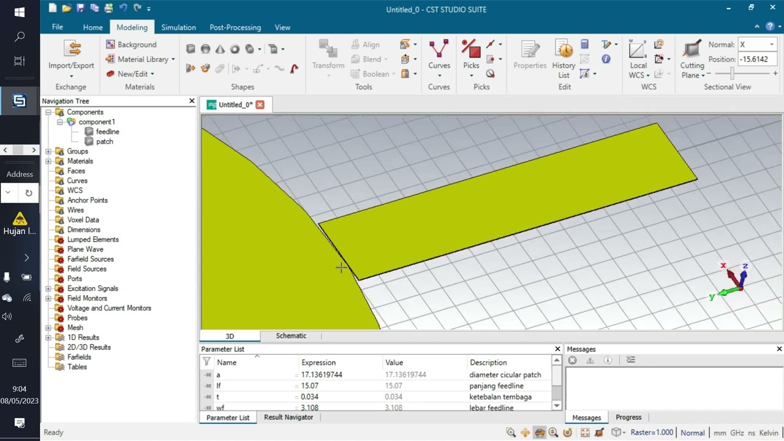Image resolution: width=784 pixels, height=441 pixels.
Task: Click the CST Studio taskbar icon
Action: (x=20, y=102)
